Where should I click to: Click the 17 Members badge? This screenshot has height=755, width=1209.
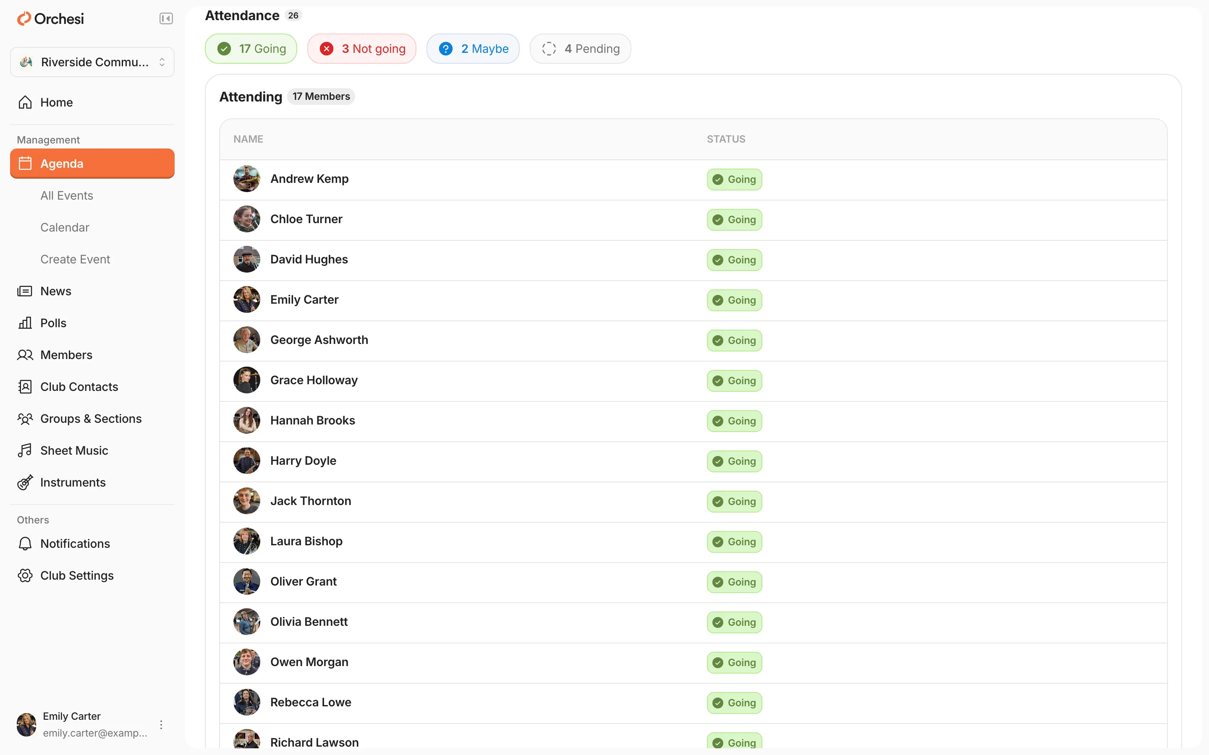click(x=321, y=96)
